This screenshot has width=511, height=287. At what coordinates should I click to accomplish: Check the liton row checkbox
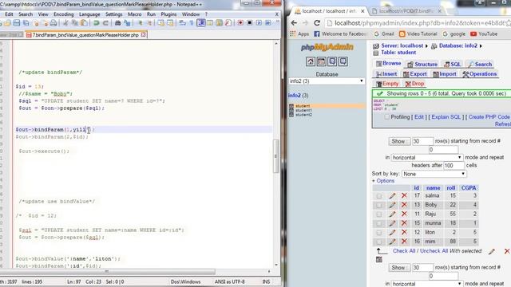tap(378, 233)
